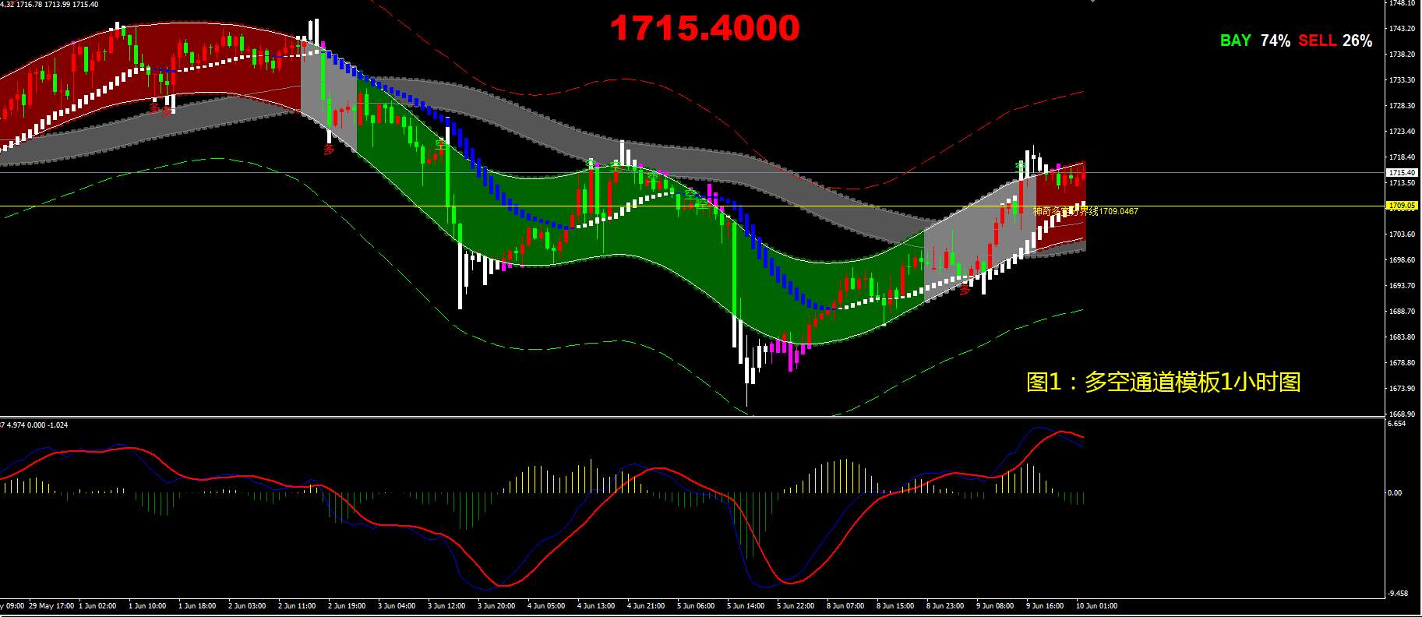Image resolution: width=1422 pixels, height=617 pixels.
Task: Click the 5 Jun 14:00 time label
Action: pos(746,605)
